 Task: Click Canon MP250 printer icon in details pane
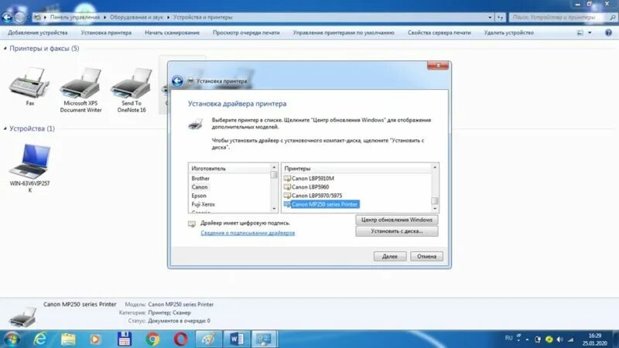22,316
